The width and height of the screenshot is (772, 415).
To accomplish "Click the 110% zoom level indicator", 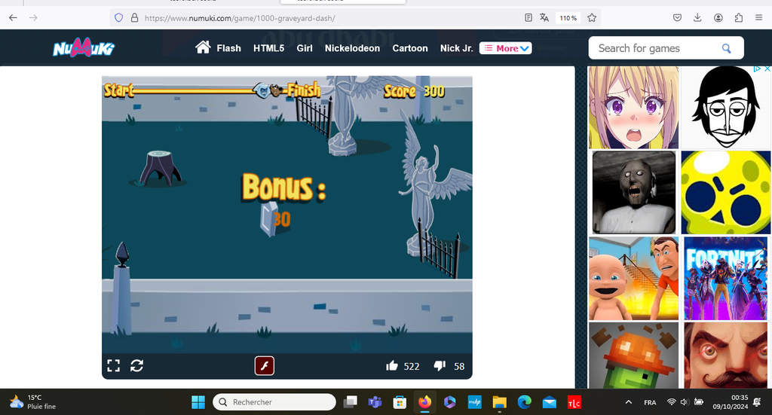I will (568, 17).
